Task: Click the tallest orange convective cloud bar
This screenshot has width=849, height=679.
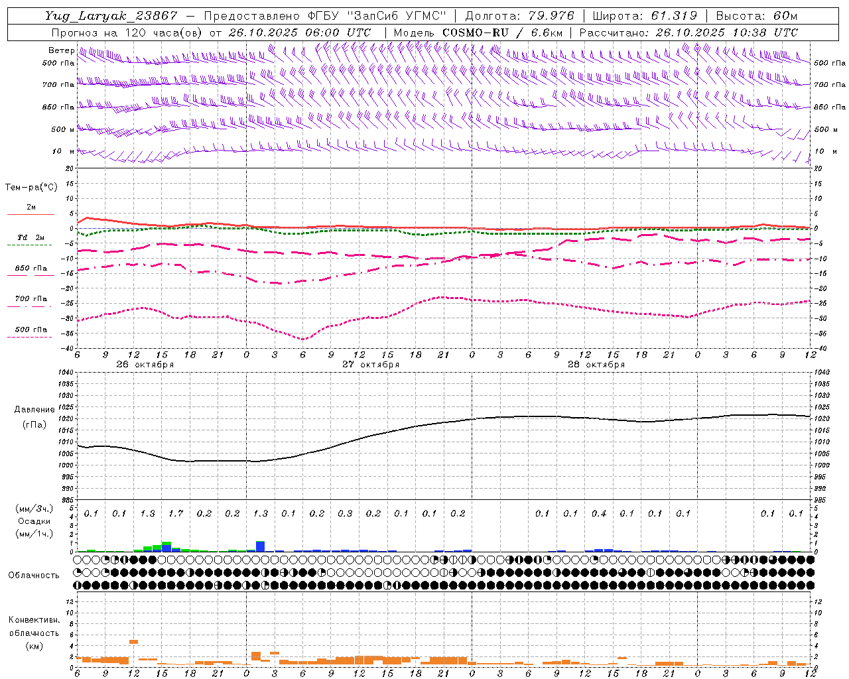Action: tap(133, 642)
